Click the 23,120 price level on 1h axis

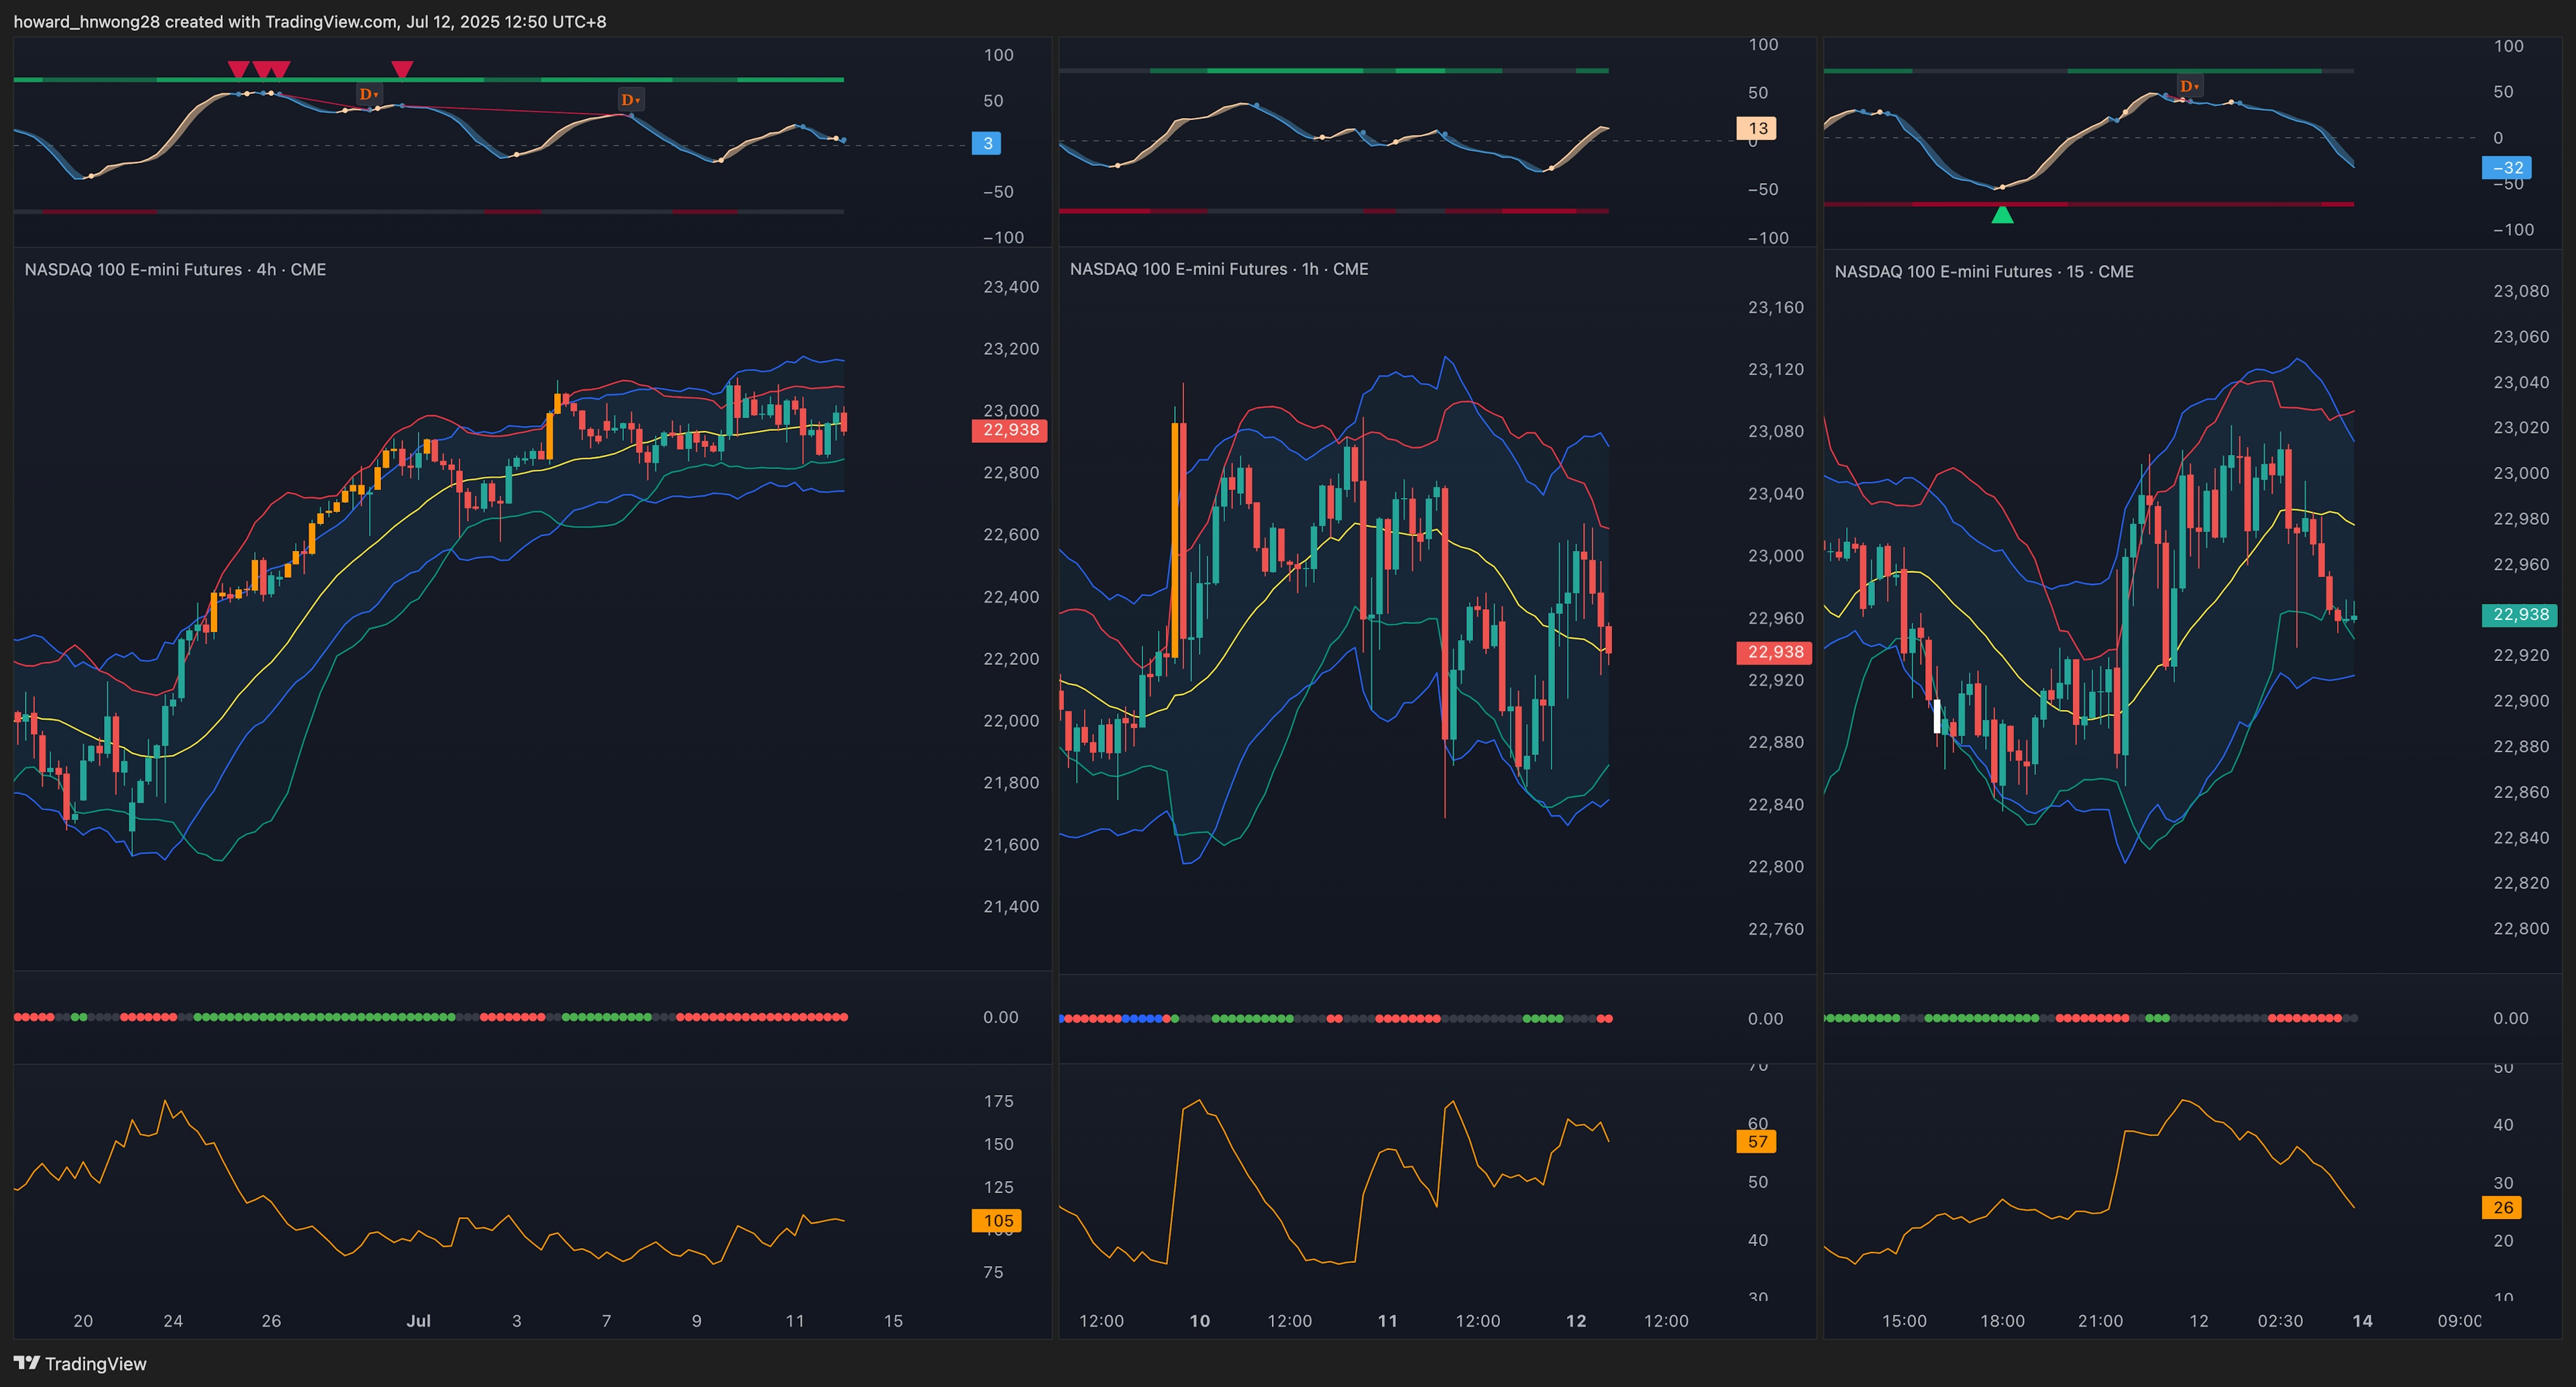(x=1776, y=369)
